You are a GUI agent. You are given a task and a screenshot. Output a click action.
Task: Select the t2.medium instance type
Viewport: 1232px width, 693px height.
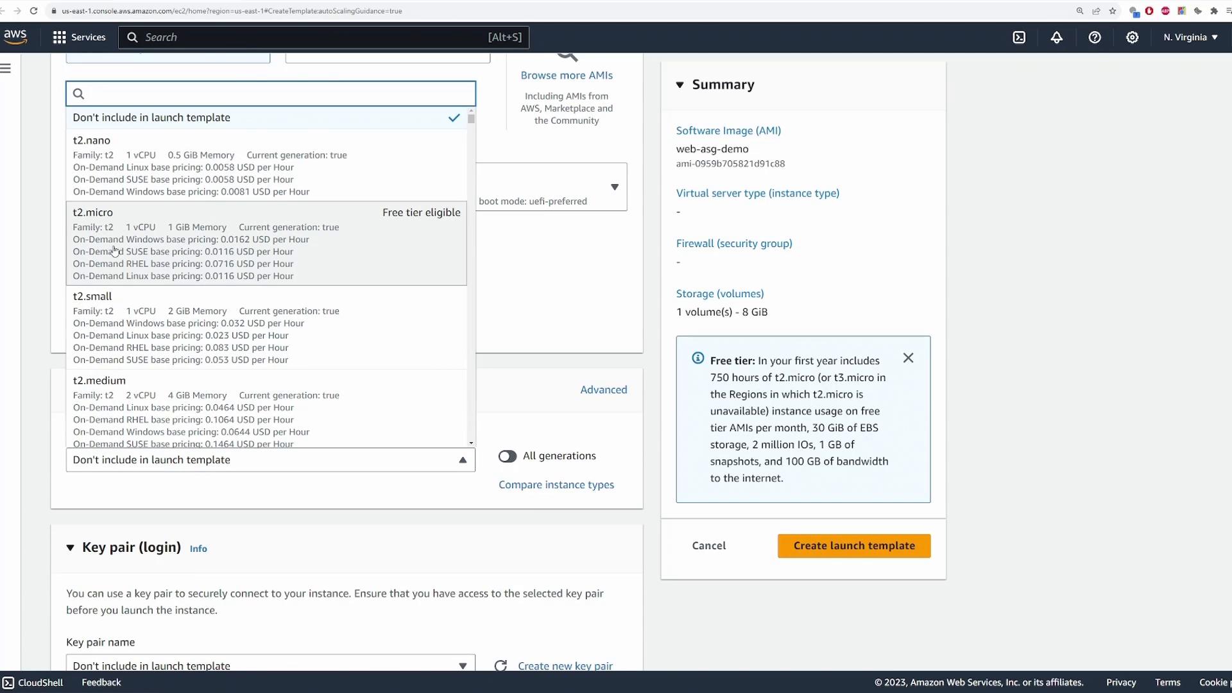[266, 409]
